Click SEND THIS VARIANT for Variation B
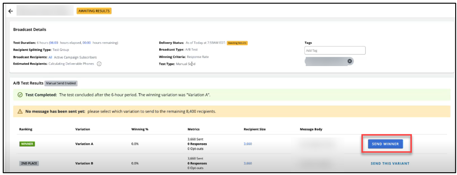457x175 pixels. (x=390, y=163)
